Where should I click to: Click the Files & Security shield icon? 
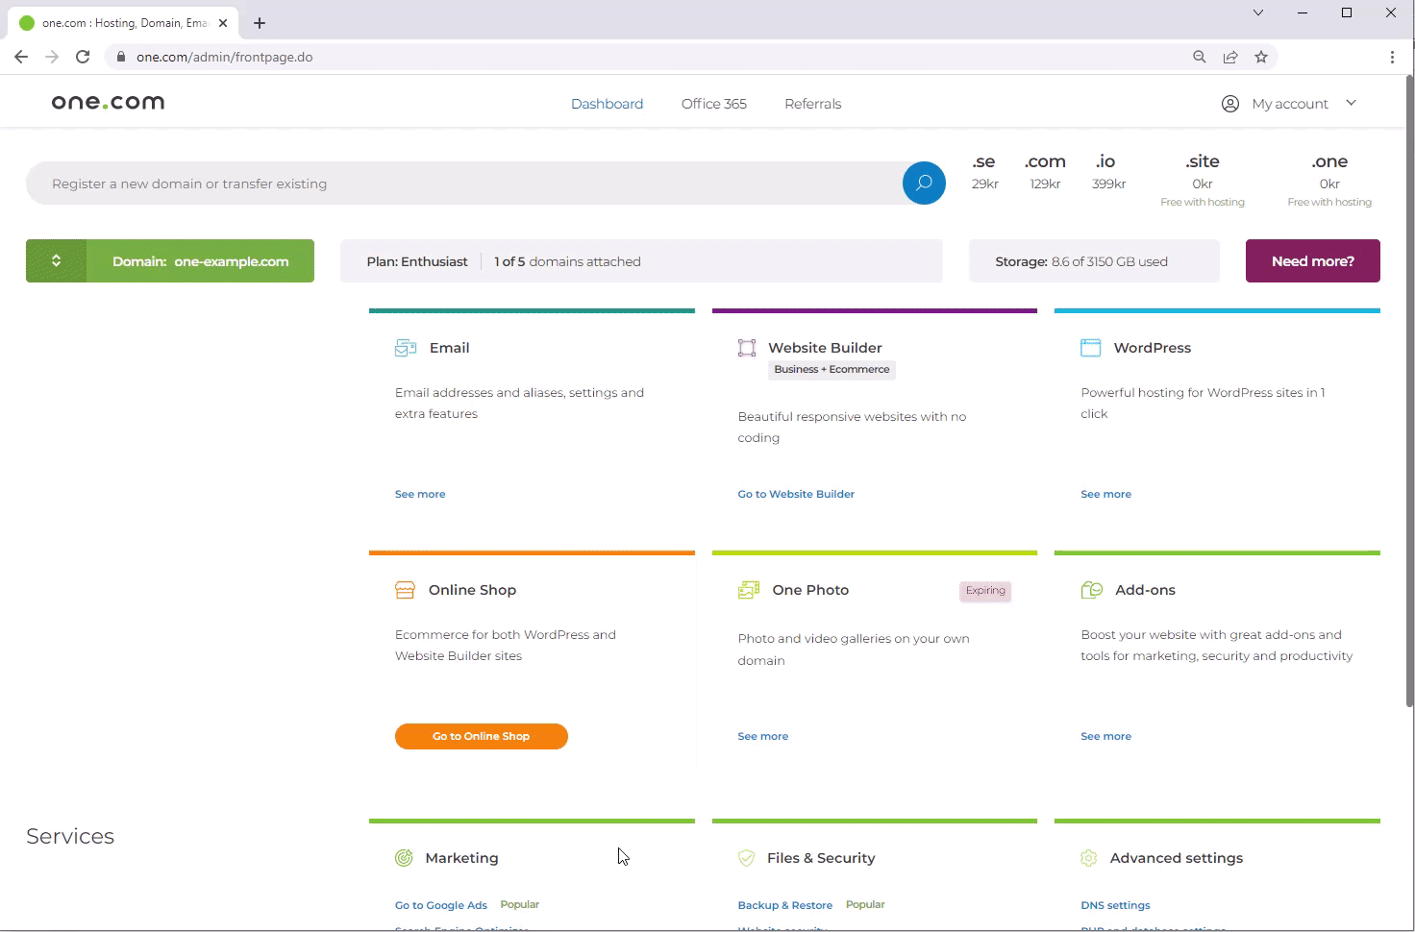(x=746, y=858)
